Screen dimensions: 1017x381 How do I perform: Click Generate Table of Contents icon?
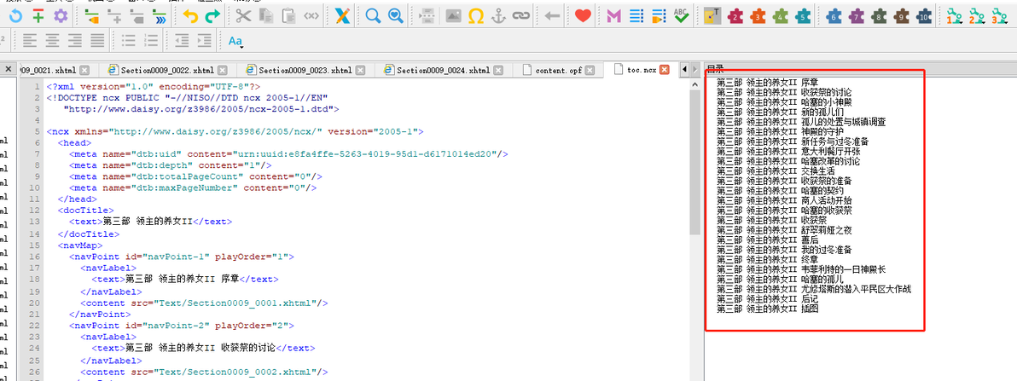click(636, 17)
